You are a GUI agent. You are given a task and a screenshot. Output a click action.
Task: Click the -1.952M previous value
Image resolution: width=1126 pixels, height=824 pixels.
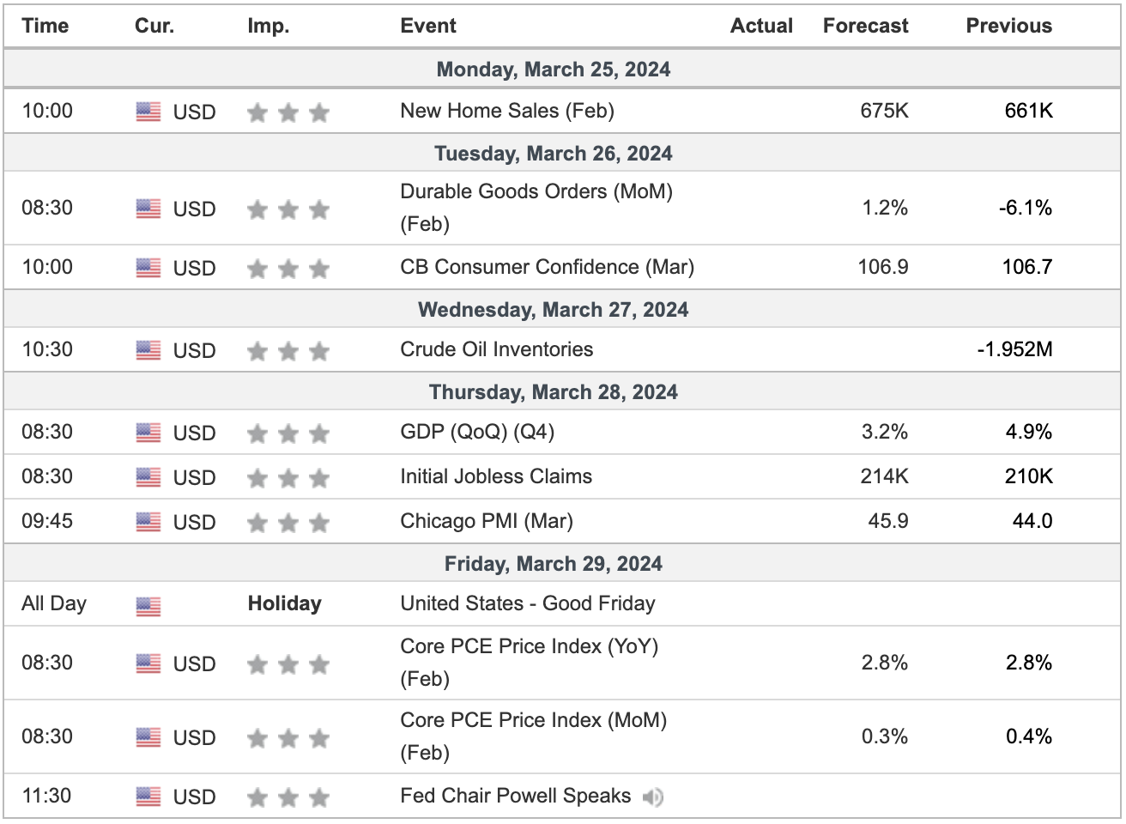(x=1014, y=349)
